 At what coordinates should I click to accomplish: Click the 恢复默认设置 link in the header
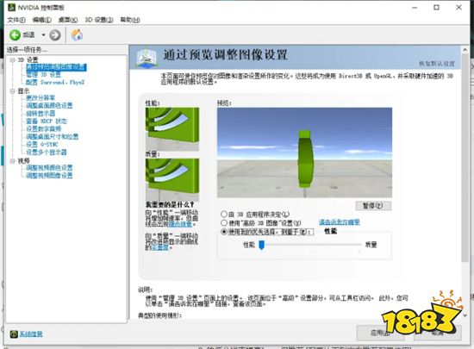(437, 64)
